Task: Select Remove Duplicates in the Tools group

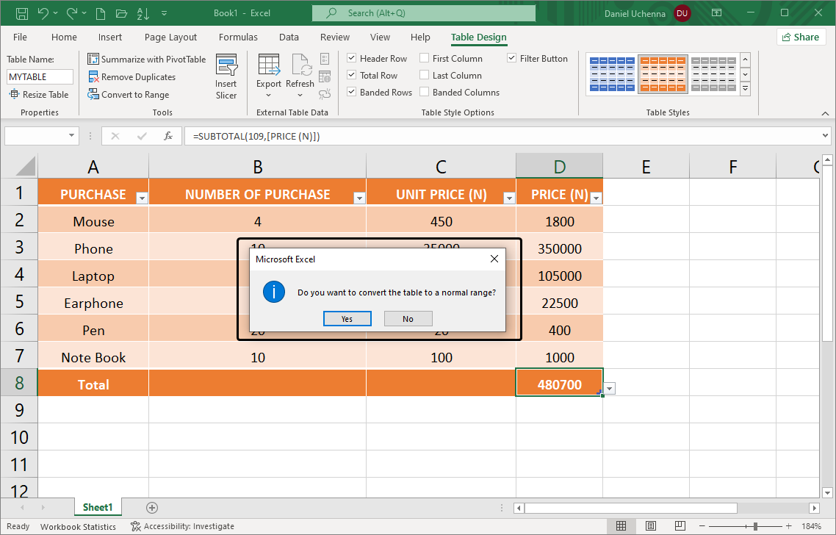Action: click(x=138, y=76)
